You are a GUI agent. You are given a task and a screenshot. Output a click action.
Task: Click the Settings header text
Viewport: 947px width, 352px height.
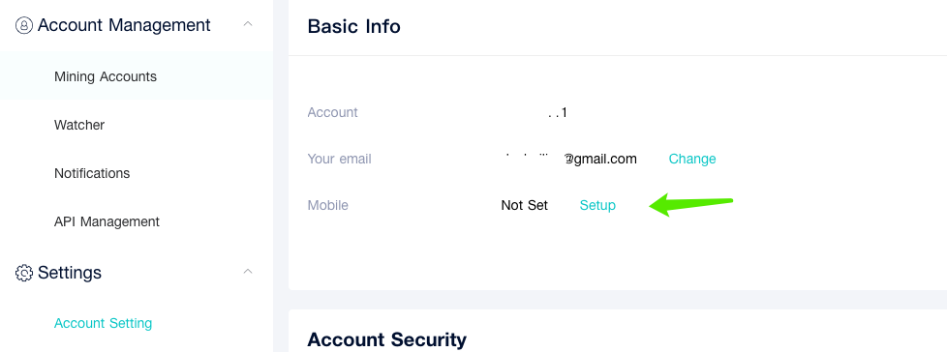coord(70,273)
